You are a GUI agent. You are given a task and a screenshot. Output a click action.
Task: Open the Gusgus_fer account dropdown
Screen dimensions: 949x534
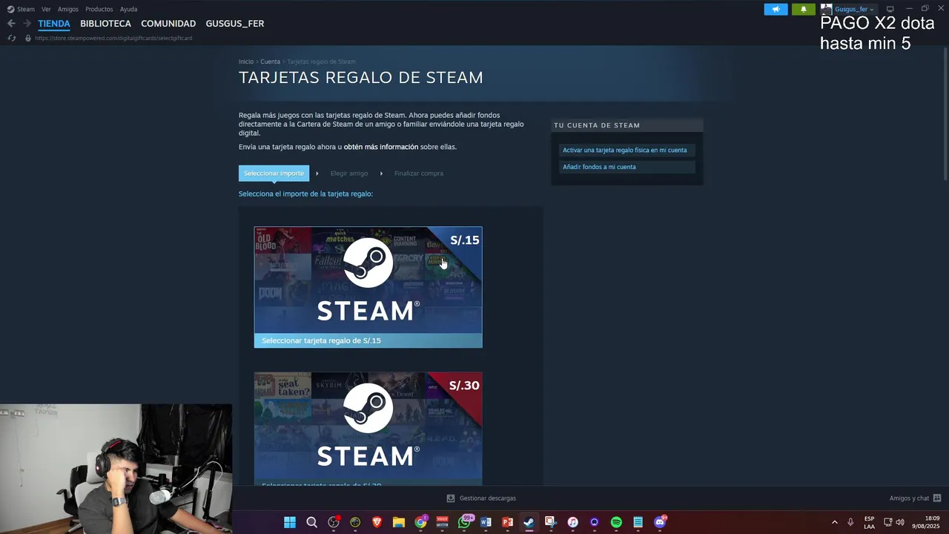pos(854,9)
